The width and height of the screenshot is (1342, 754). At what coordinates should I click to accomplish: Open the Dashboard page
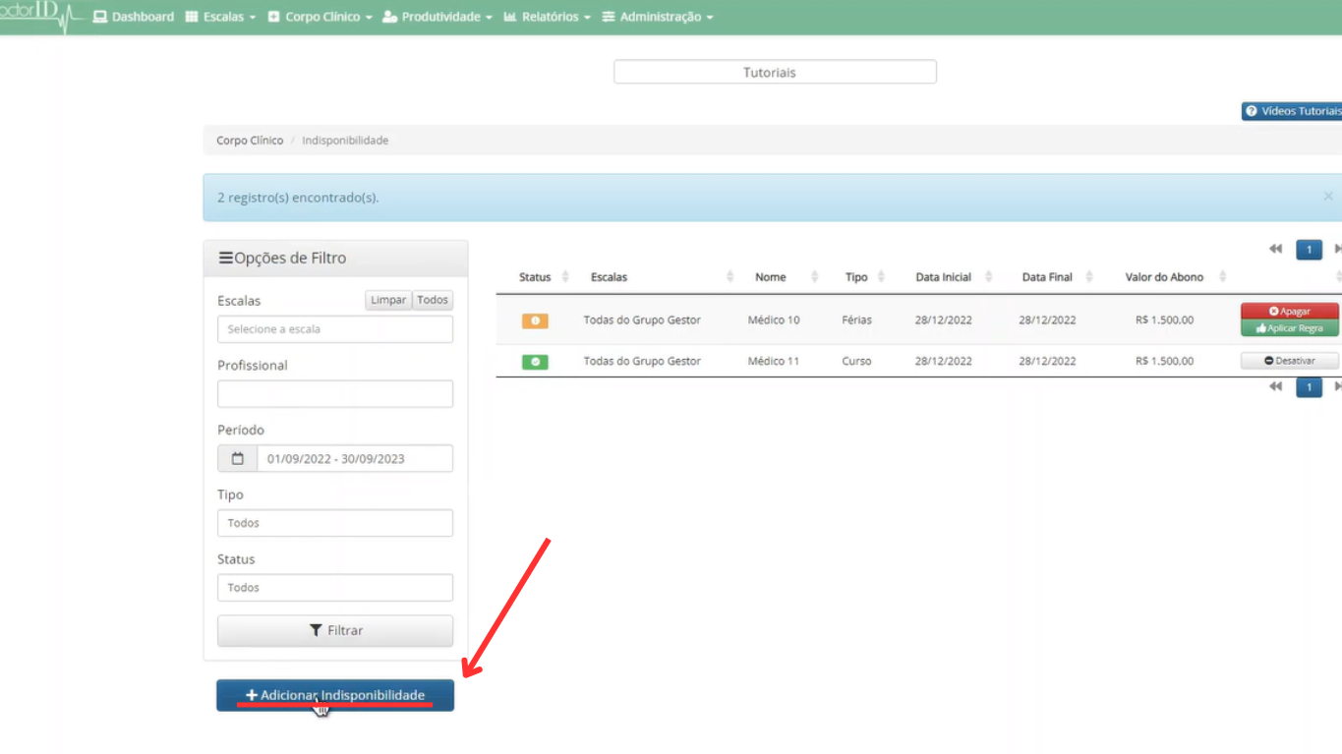pyautogui.click(x=134, y=17)
